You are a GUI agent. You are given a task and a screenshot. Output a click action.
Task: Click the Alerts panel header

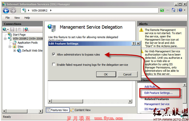(x=162, y=24)
